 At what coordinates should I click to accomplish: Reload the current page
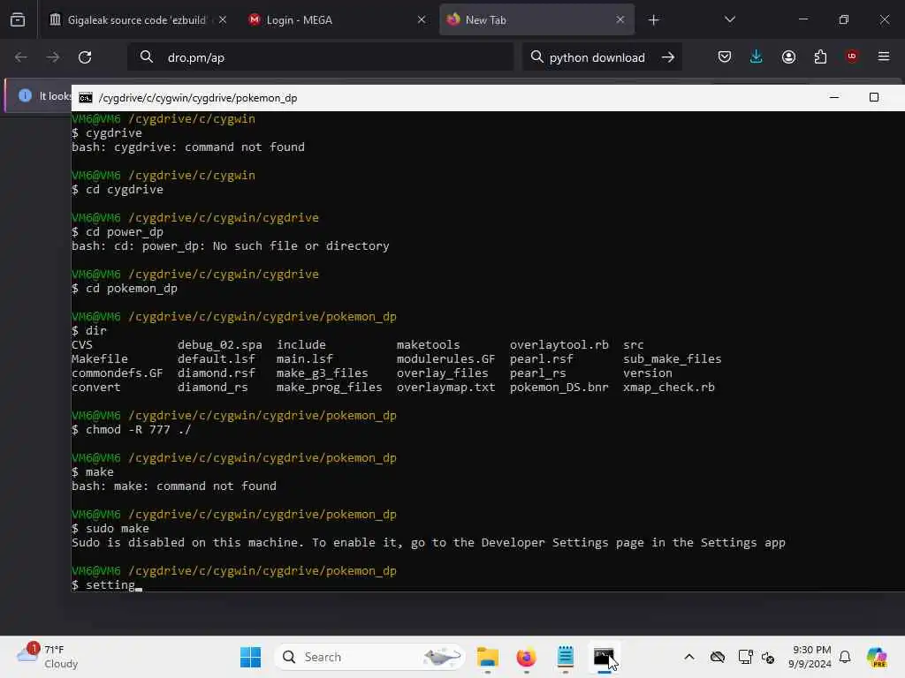(x=85, y=57)
